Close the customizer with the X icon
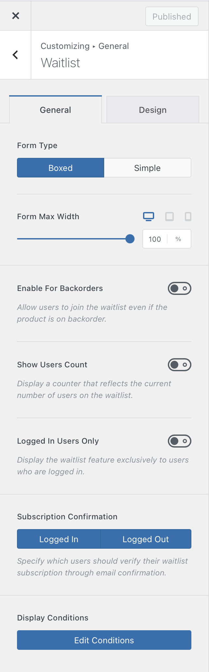Image resolution: width=209 pixels, height=672 pixels. coord(15,16)
